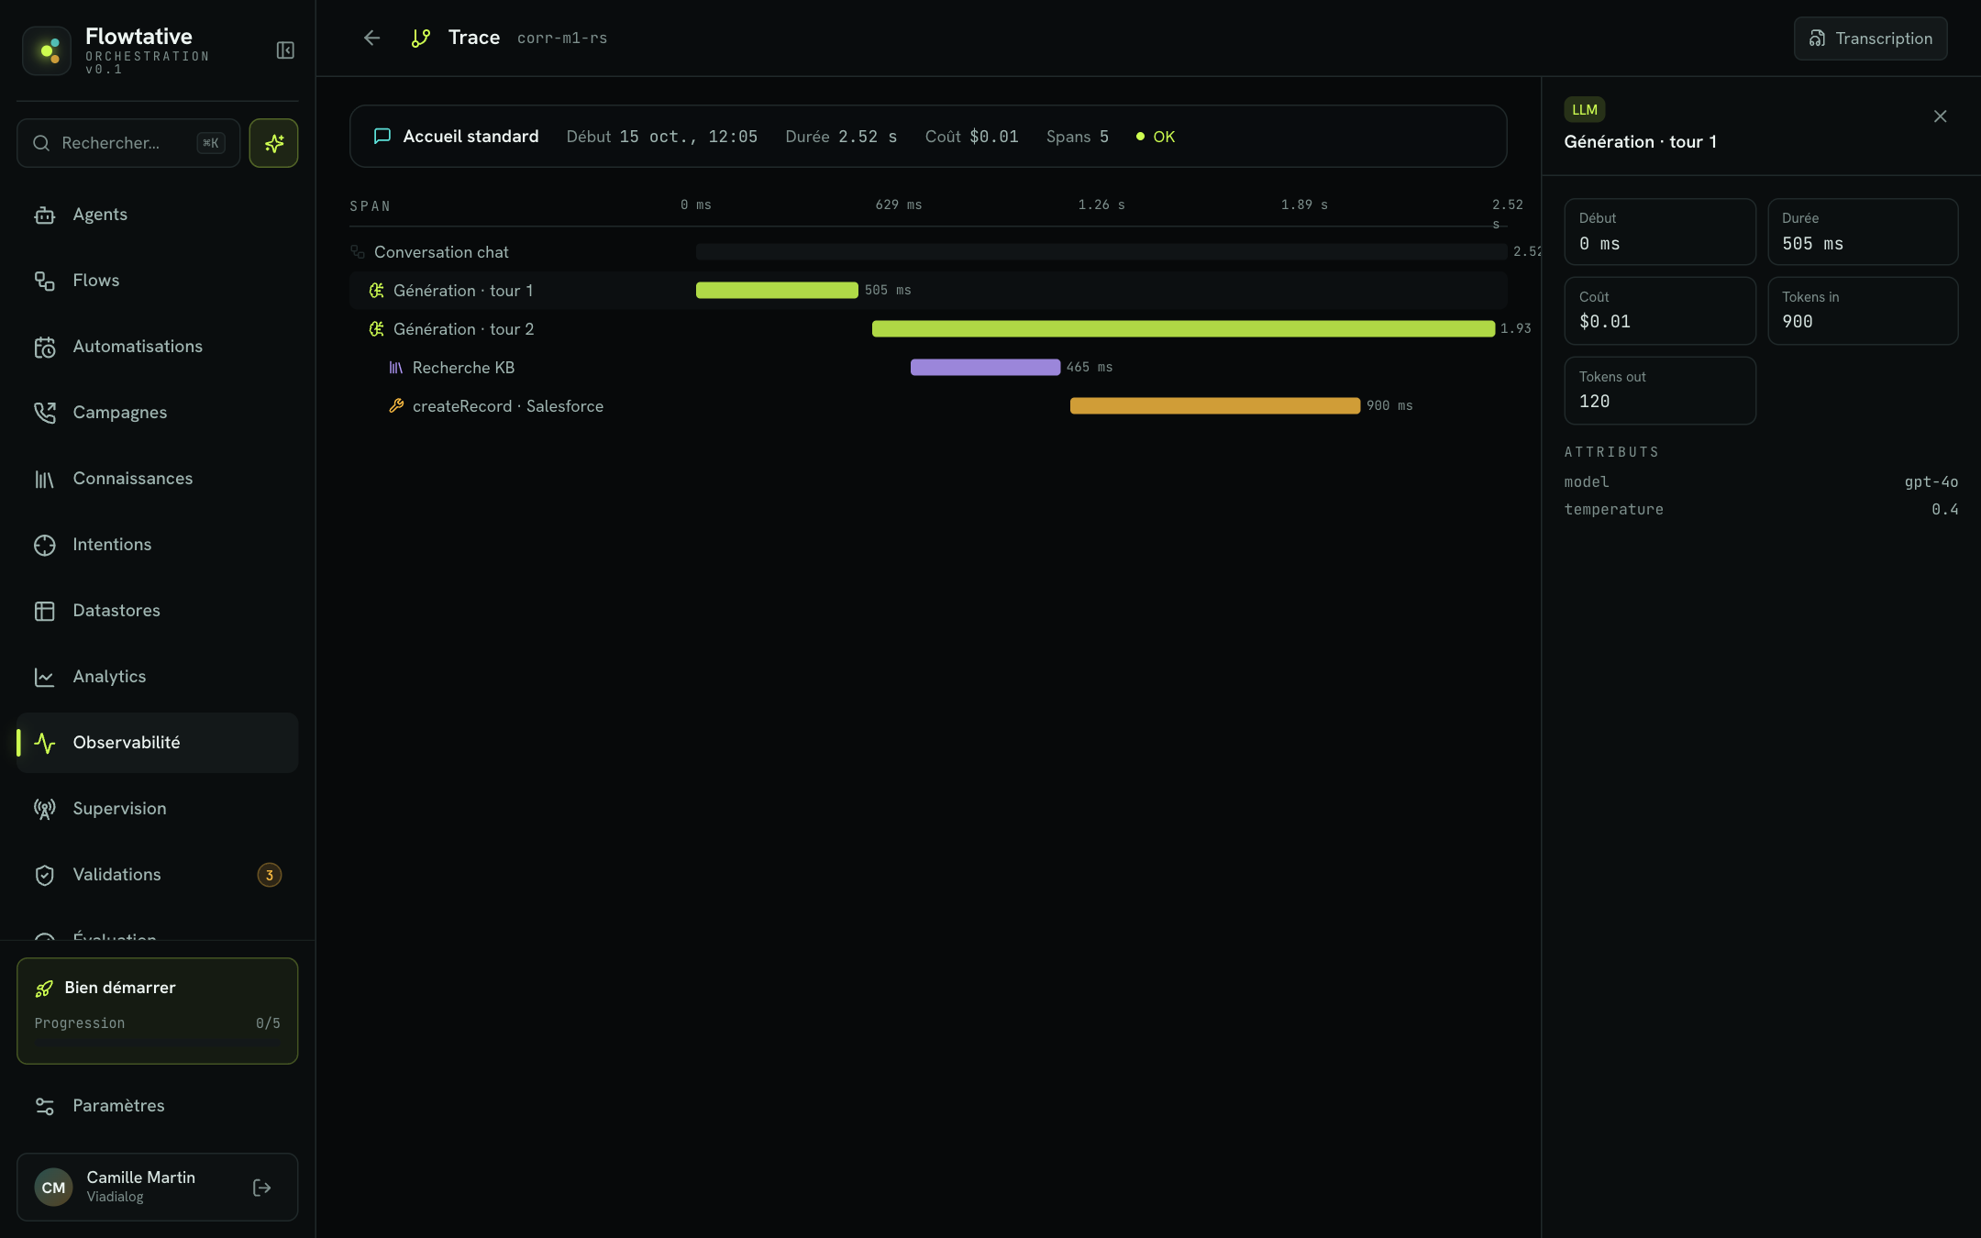Open Datastores from the sidebar
Image resolution: width=1981 pixels, height=1238 pixels.
coord(157,611)
